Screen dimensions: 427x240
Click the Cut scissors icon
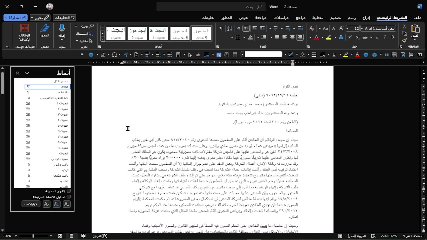click(x=404, y=26)
